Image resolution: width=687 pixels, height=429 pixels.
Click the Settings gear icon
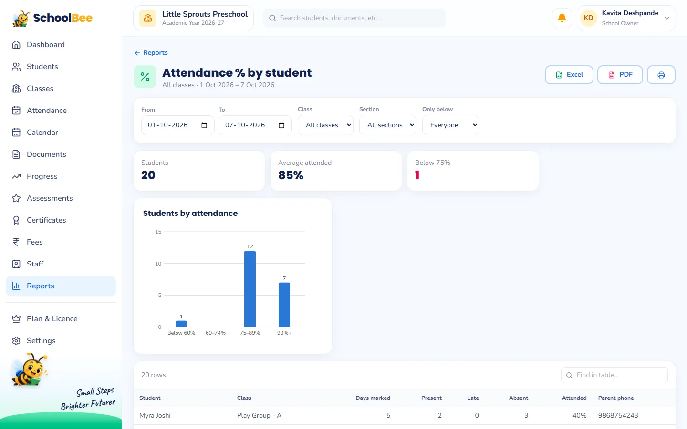[x=16, y=341]
